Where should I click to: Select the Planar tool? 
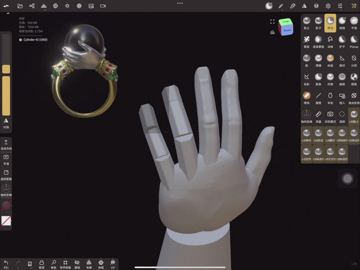[x=354, y=42]
